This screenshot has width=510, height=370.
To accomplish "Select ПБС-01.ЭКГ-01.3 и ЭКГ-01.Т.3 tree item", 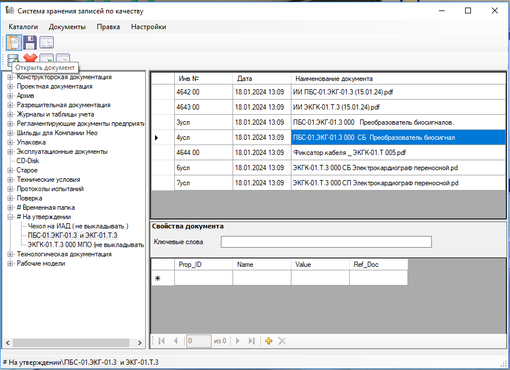I will (72, 235).
